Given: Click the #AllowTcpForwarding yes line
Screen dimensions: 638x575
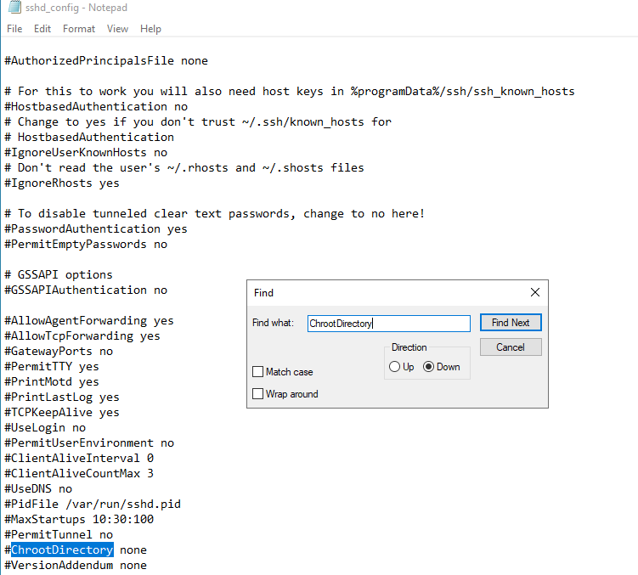Looking at the screenshot, I should click(82, 336).
